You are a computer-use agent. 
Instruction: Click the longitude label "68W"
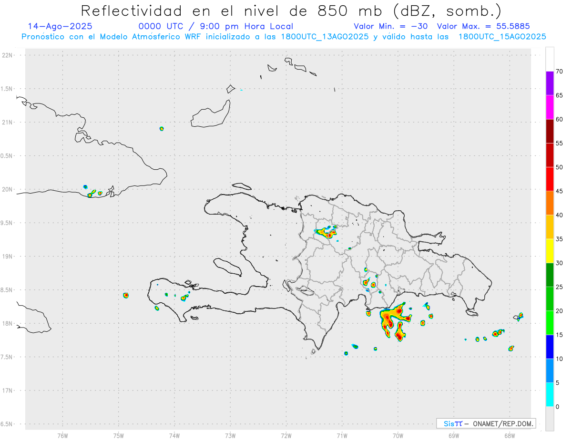tap(510, 435)
